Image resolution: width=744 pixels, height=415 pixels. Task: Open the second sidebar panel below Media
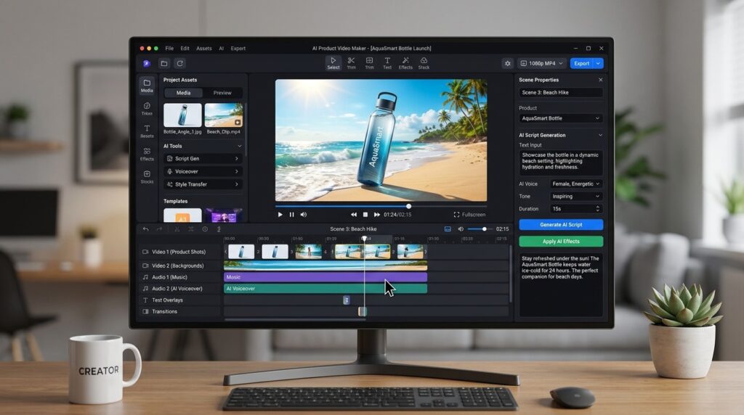coord(147,109)
